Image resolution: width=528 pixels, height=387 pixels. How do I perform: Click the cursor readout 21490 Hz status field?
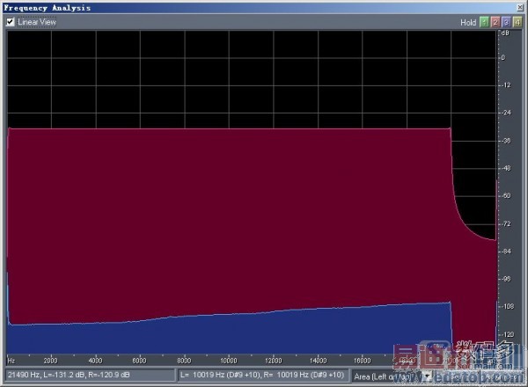point(90,375)
